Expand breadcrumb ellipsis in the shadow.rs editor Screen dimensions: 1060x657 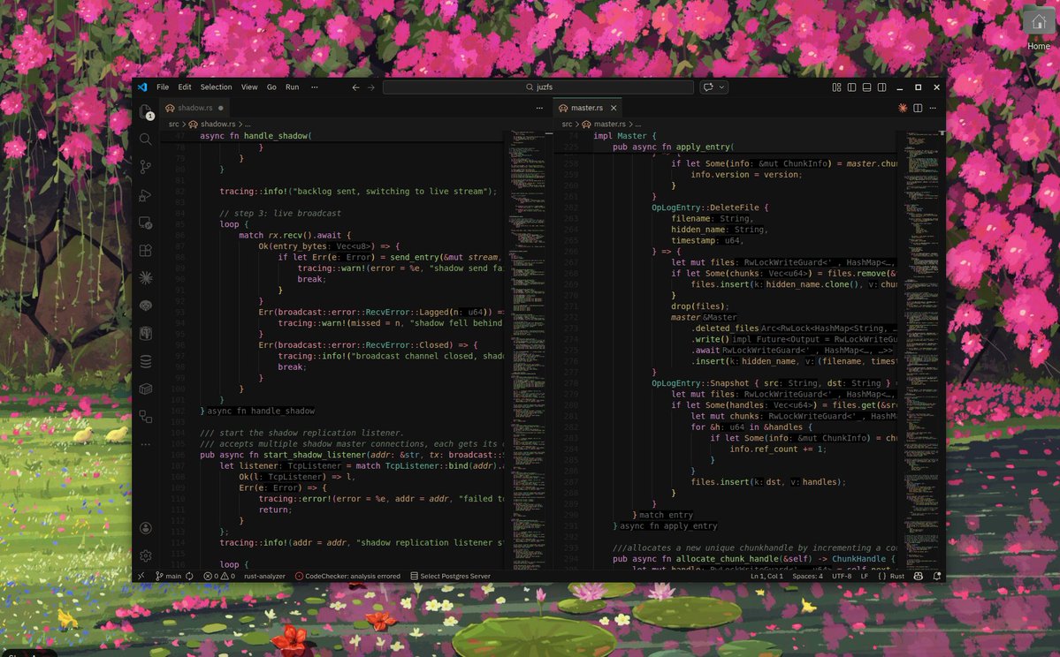[x=248, y=125]
